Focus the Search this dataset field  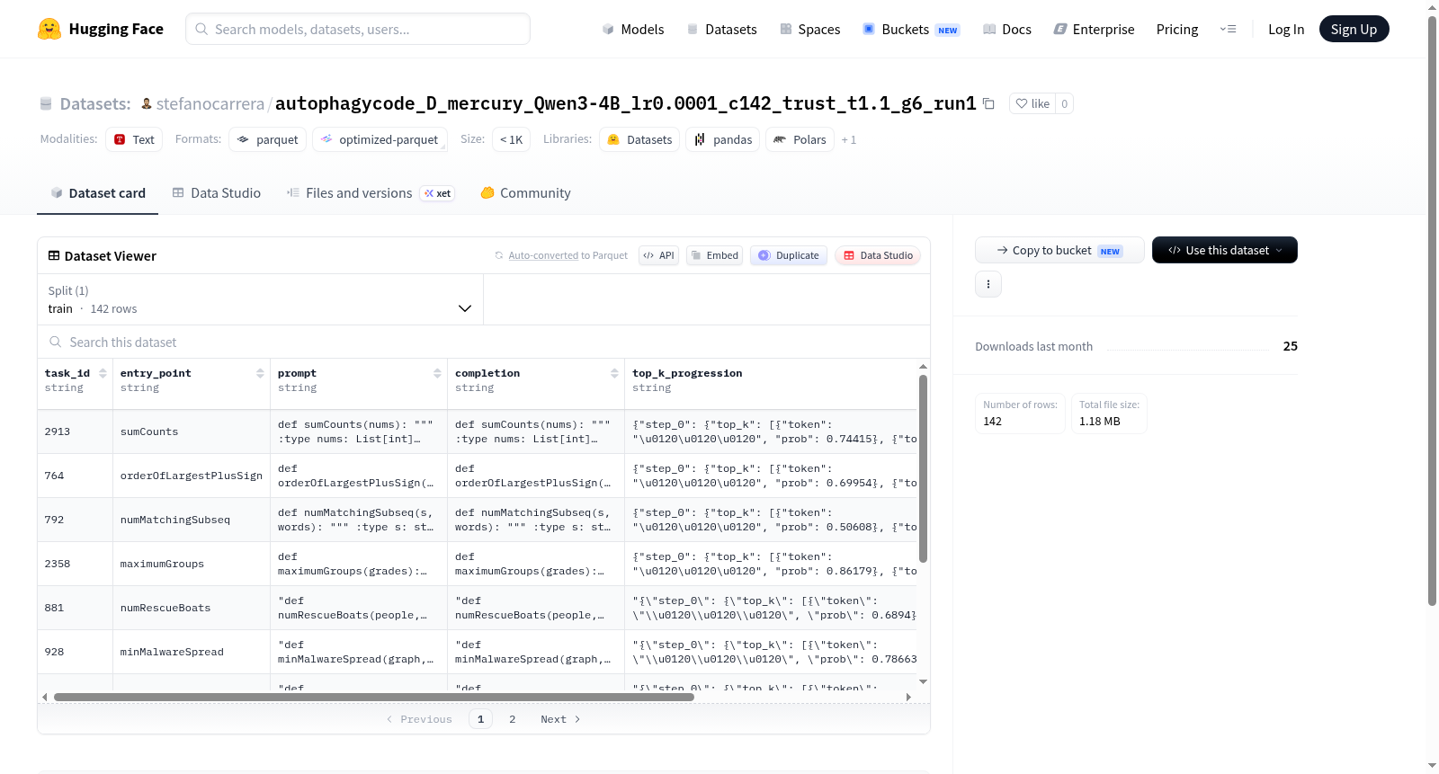click(484, 342)
